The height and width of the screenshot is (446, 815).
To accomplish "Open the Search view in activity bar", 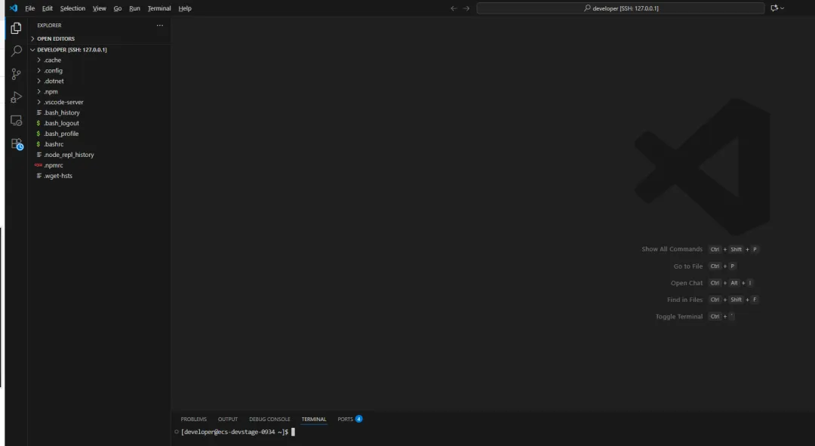I will coord(16,51).
